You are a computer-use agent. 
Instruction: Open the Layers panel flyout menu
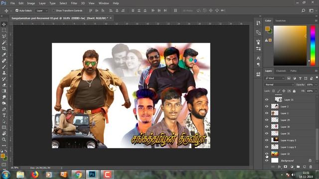click(316, 71)
